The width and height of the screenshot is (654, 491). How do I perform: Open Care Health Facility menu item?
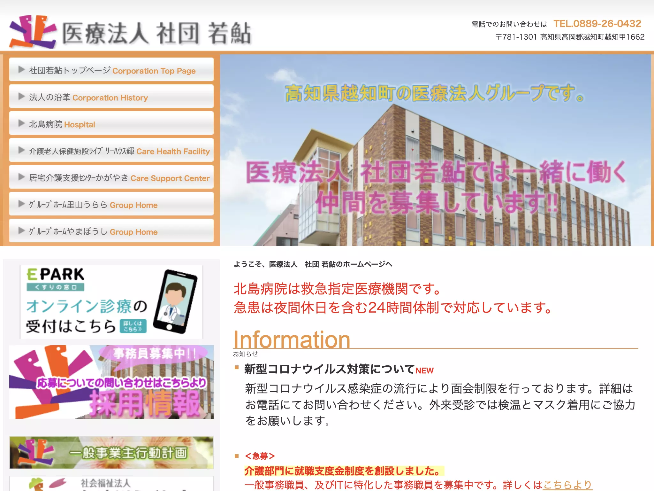click(111, 150)
